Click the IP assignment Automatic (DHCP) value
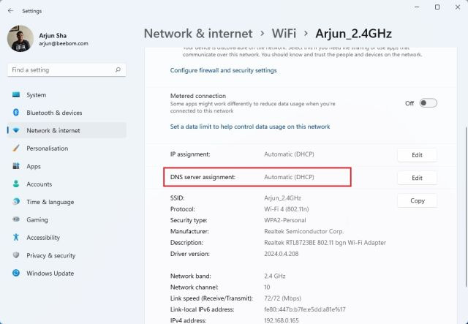The width and height of the screenshot is (468, 324). (x=289, y=154)
